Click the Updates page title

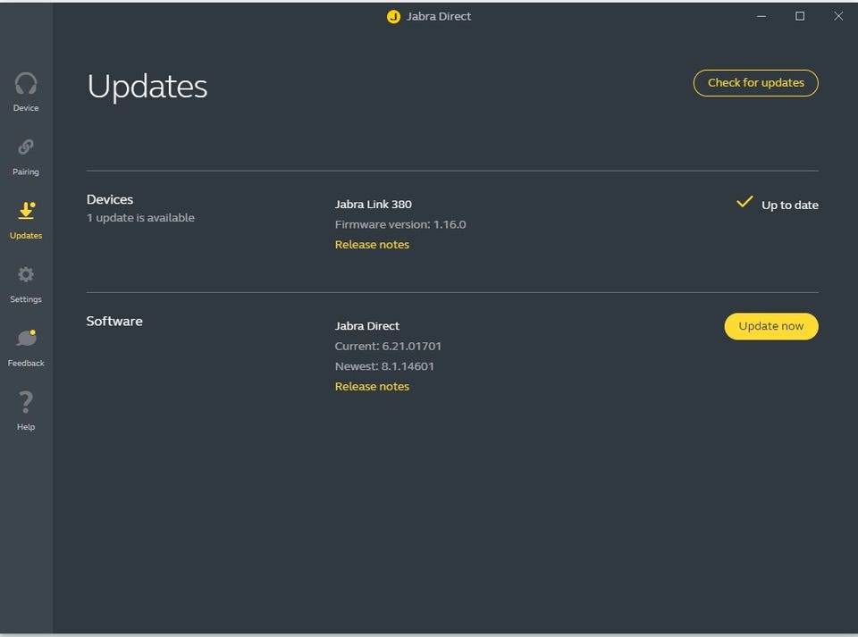pyautogui.click(x=147, y=86)
